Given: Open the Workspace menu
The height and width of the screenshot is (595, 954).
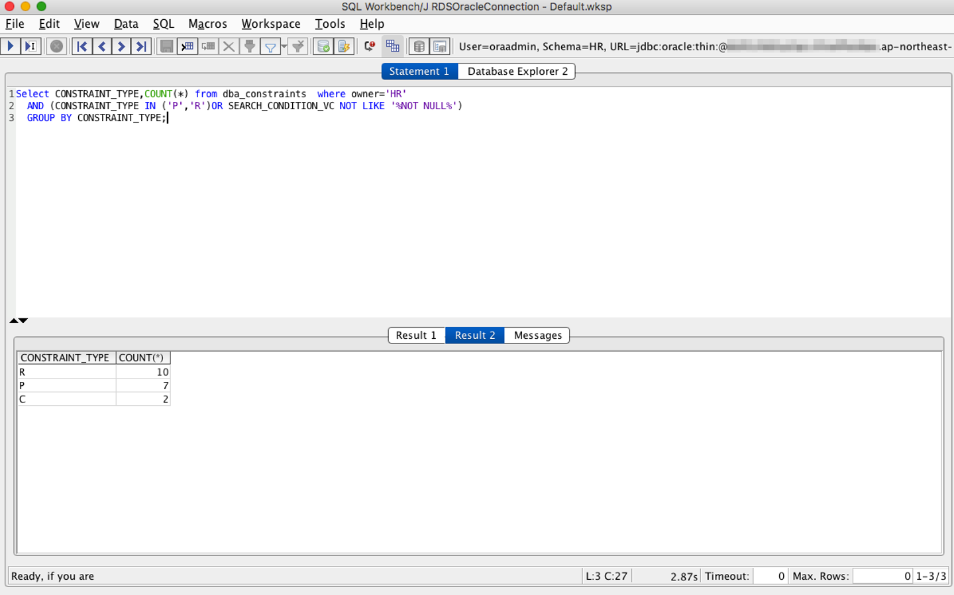Looking at the screenshot, I should [271, 24].
